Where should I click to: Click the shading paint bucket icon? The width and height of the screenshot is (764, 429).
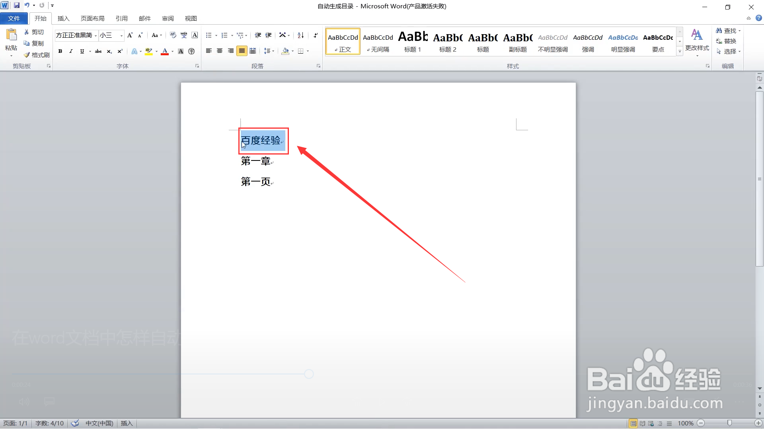(x=285, y=51)
